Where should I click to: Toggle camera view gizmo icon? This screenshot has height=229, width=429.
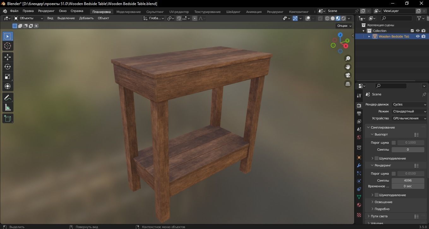coord(348,75)
